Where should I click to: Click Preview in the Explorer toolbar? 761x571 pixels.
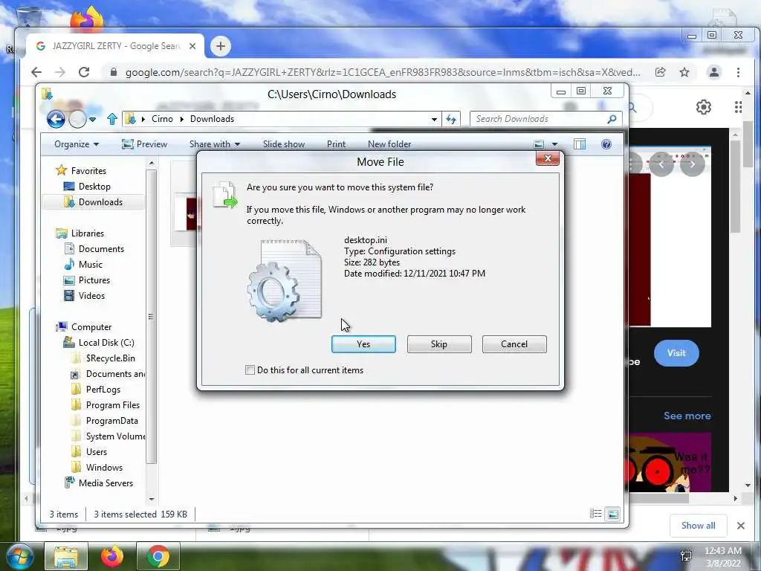145,144
